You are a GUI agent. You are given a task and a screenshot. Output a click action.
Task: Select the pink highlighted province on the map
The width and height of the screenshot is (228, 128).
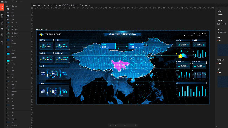(x=120, y=65)
